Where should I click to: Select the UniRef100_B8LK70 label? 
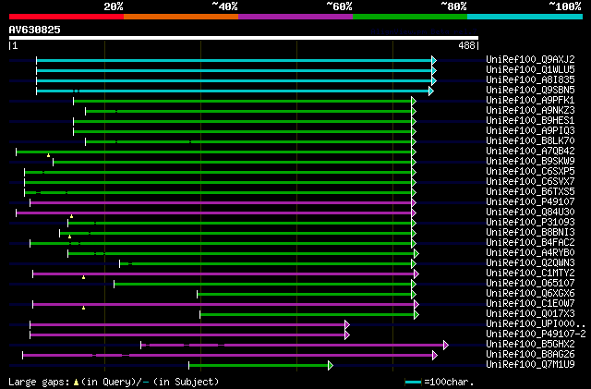pos(530,140)
